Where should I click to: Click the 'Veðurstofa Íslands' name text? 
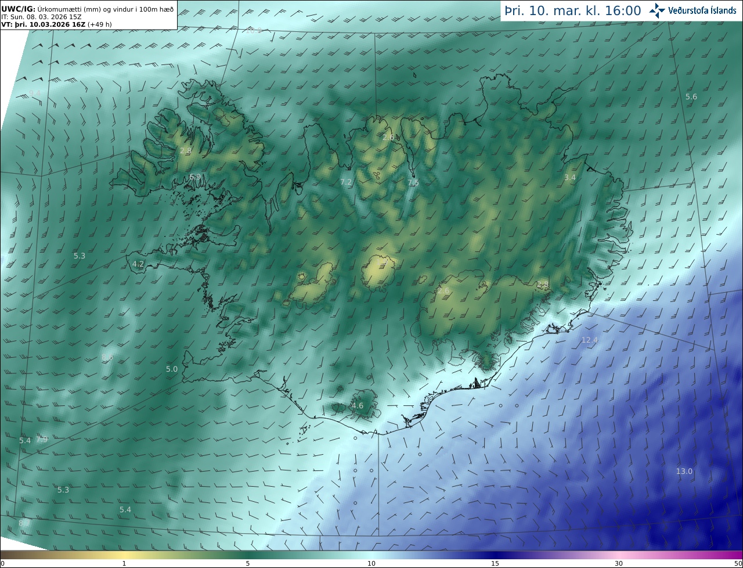[702, 10]
